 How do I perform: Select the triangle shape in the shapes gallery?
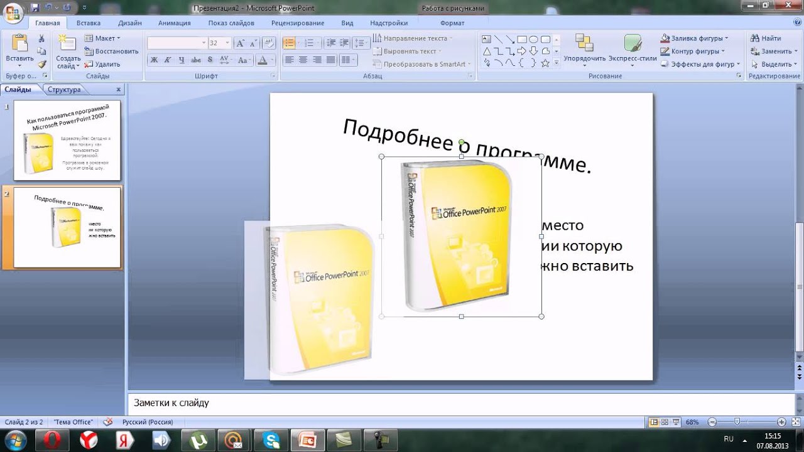pyautogui.click(x=487, y=51)
